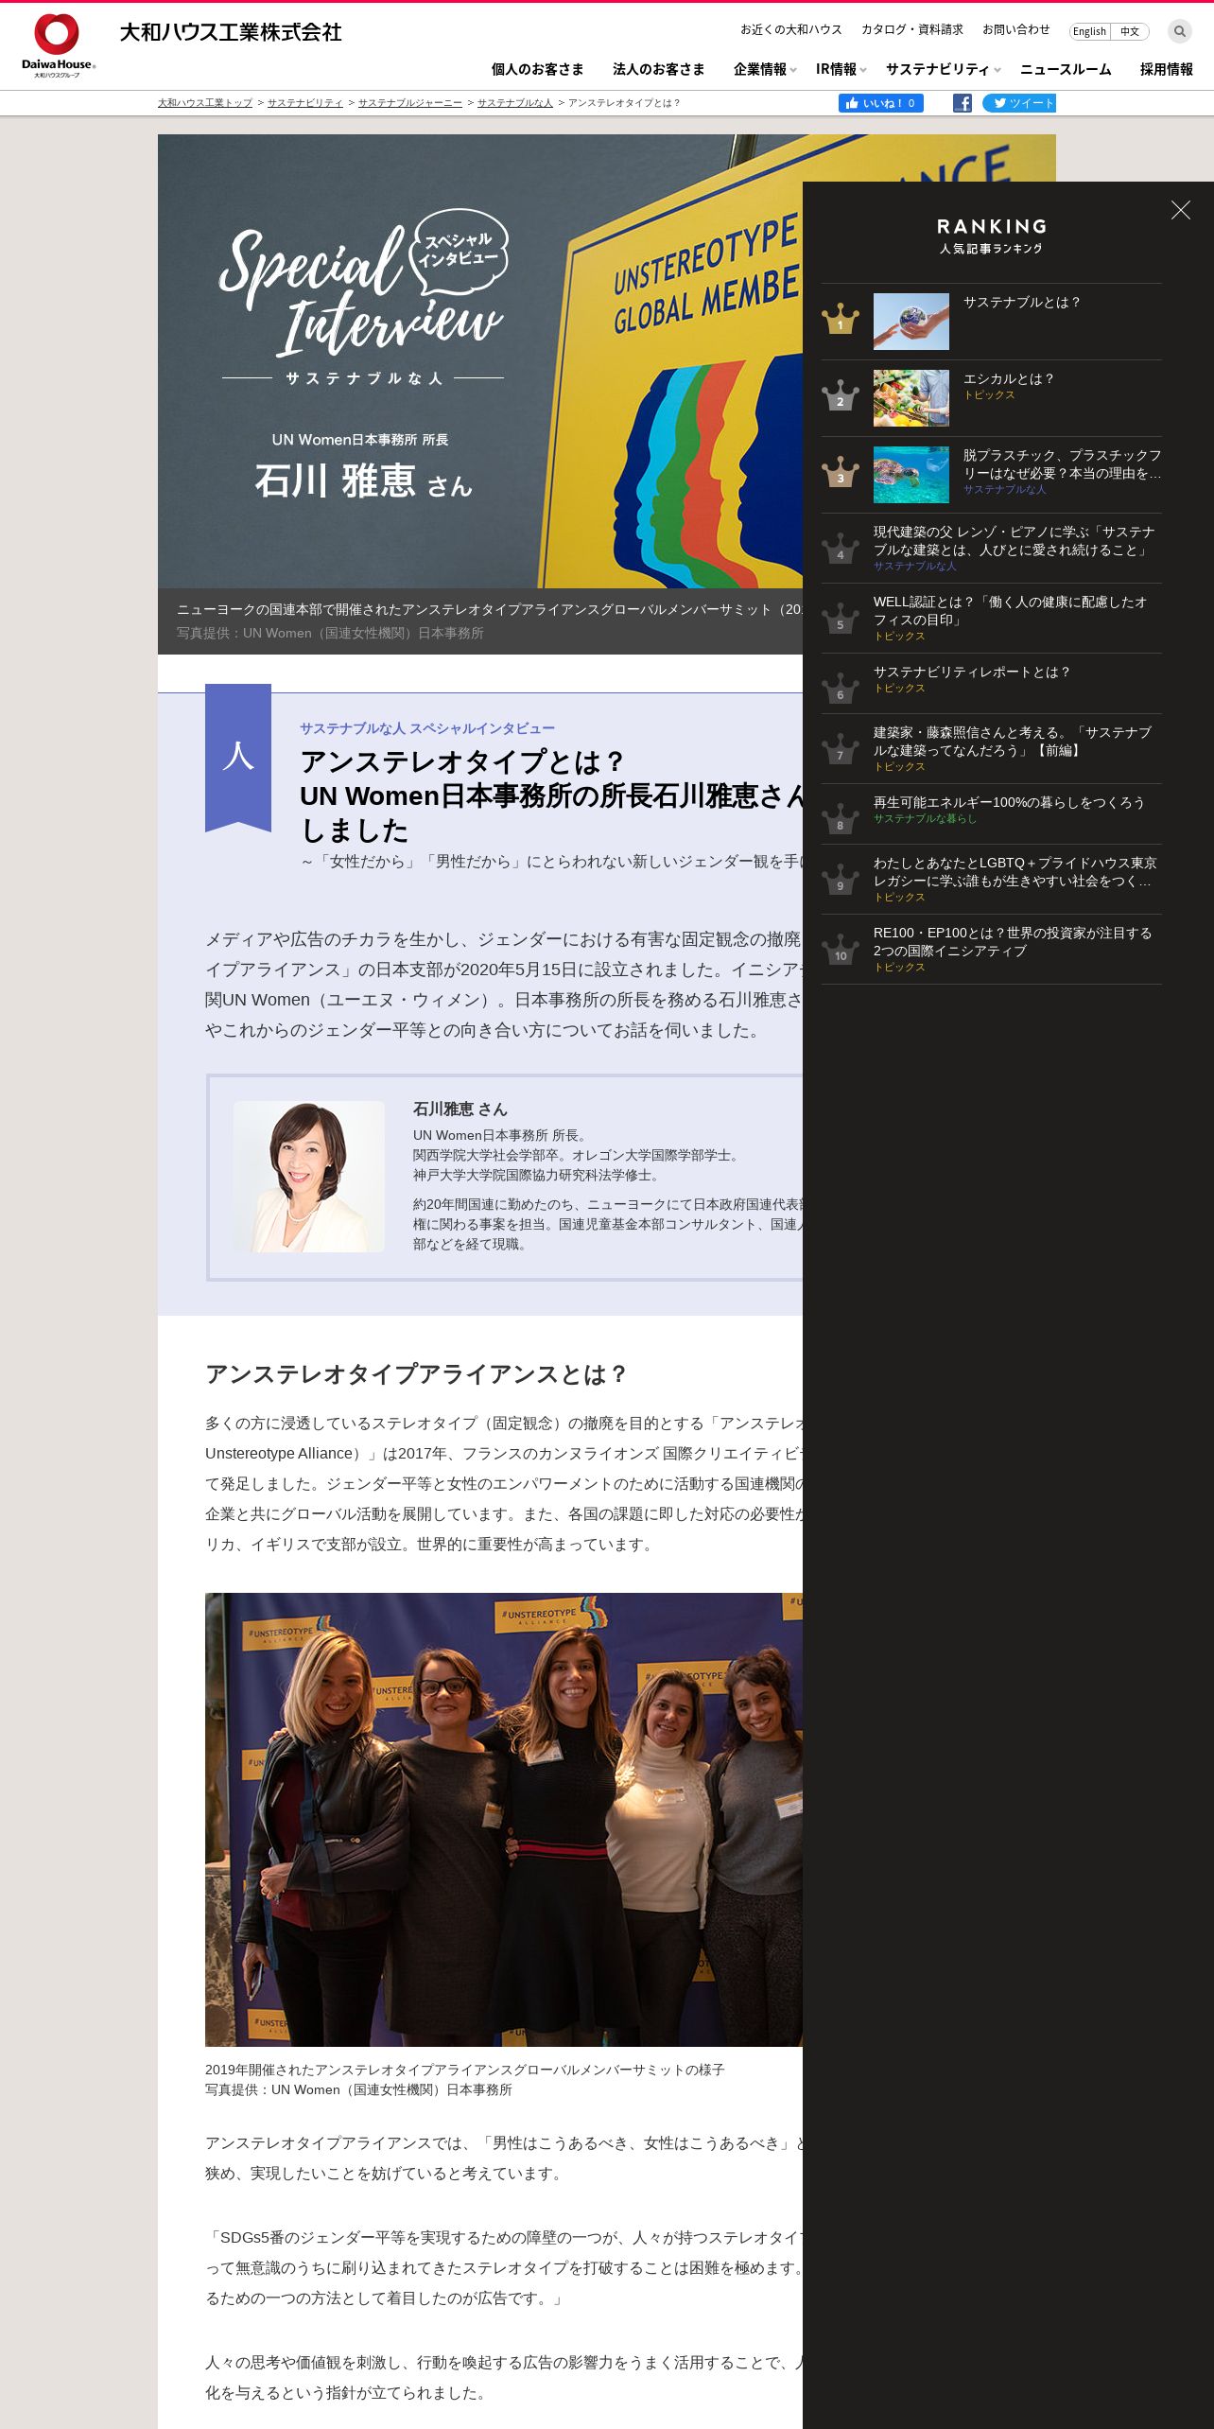
Task: Open ranking article WELL認証とは？
Action: (1010, 610)
